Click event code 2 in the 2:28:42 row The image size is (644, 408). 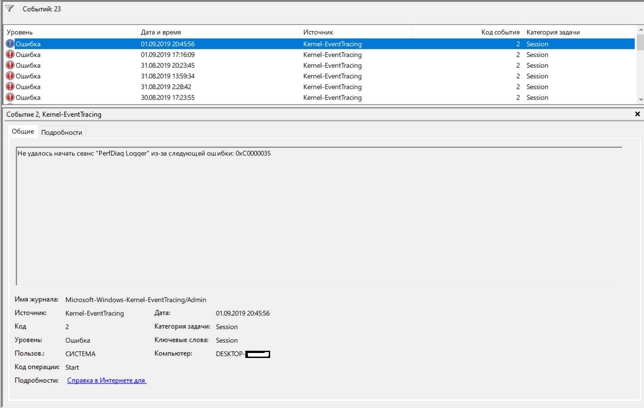click(518, 87)
